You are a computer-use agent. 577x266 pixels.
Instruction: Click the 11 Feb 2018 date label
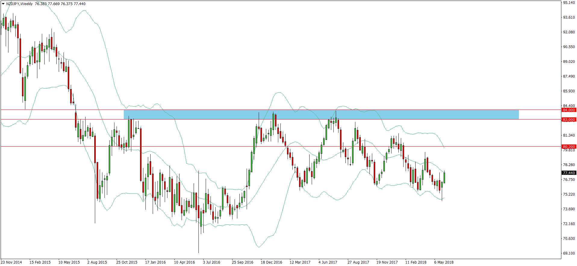416,262
